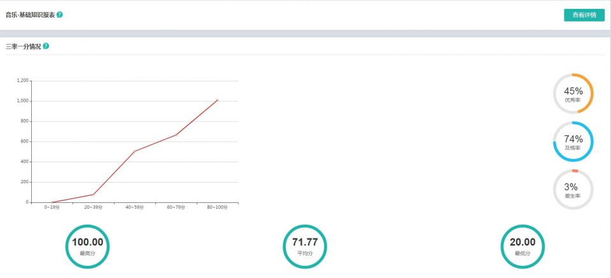Viewport: 611px width, 278px height.
Task: Click the line chart point at 80~100分
Action: click(x=217, y=100)
